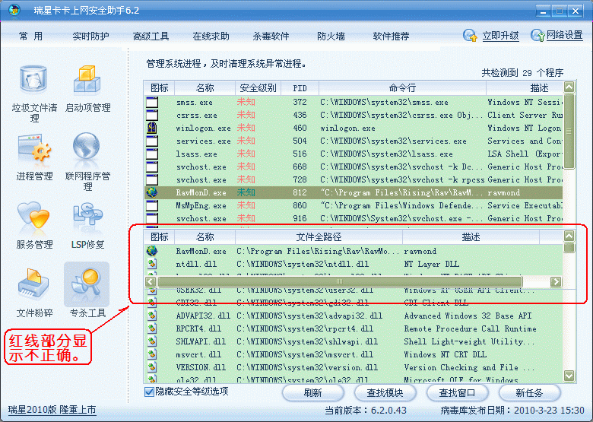Select the SHLWAPI.dll module icon

click(x=152, y=341)
